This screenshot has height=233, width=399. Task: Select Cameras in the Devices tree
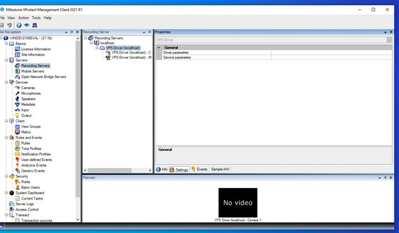28,88
